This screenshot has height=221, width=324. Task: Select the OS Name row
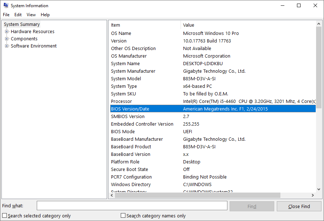pyautogui.click(x=213, y=33)
